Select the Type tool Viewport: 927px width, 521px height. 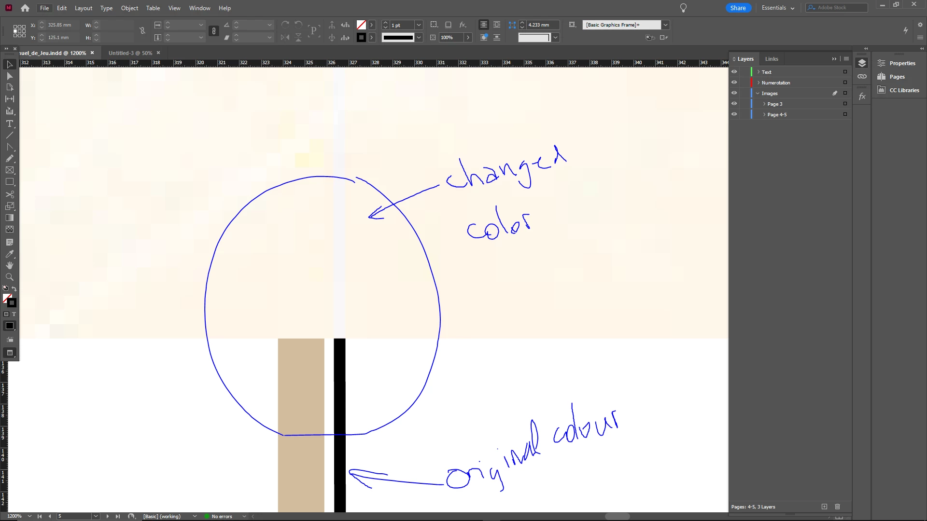[9, 124]
